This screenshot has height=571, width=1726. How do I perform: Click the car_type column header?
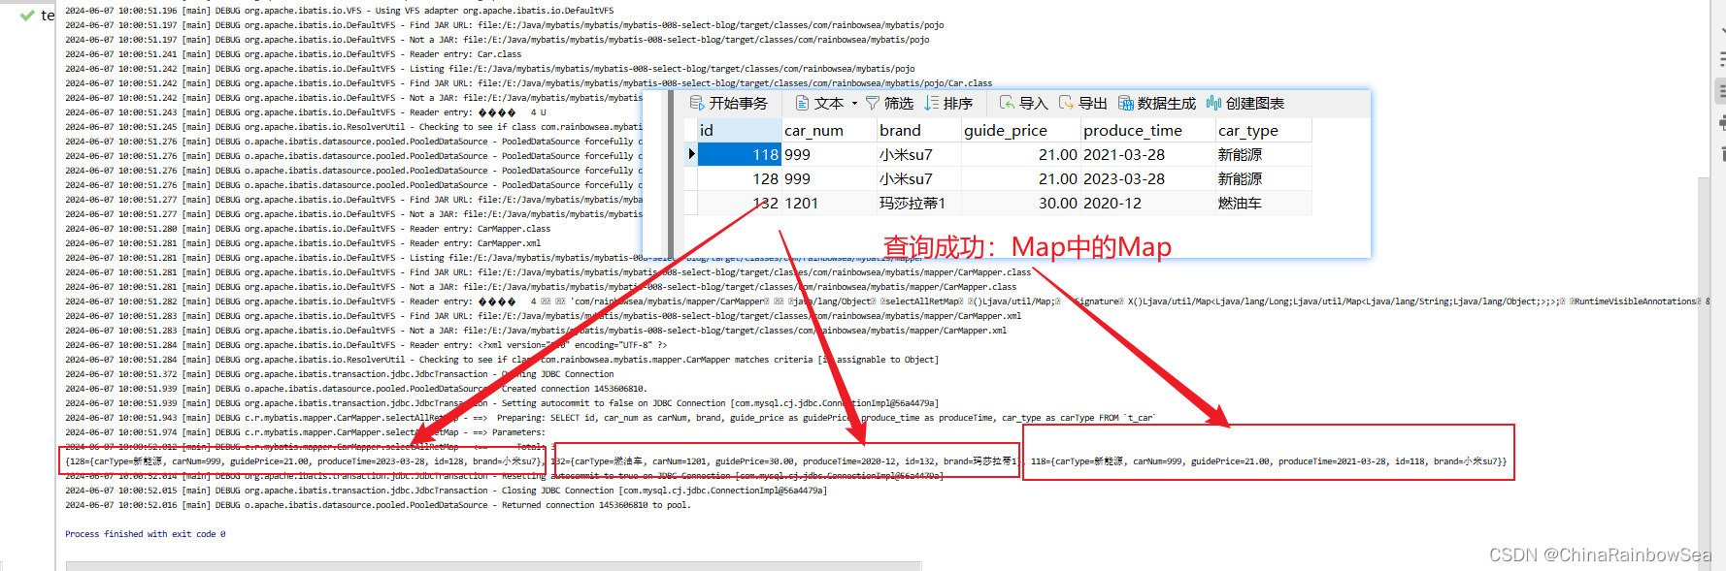click(1260, 130)
